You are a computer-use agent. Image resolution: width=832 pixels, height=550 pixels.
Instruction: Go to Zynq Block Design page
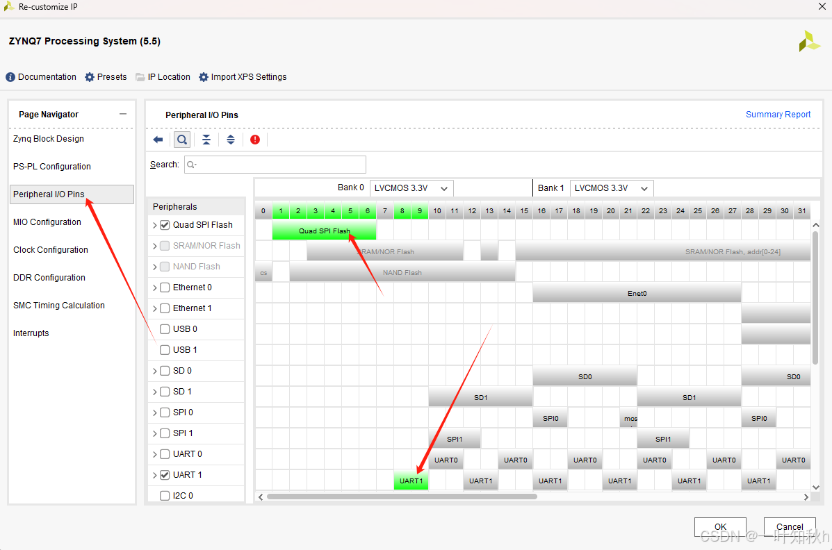click(48, 139)
